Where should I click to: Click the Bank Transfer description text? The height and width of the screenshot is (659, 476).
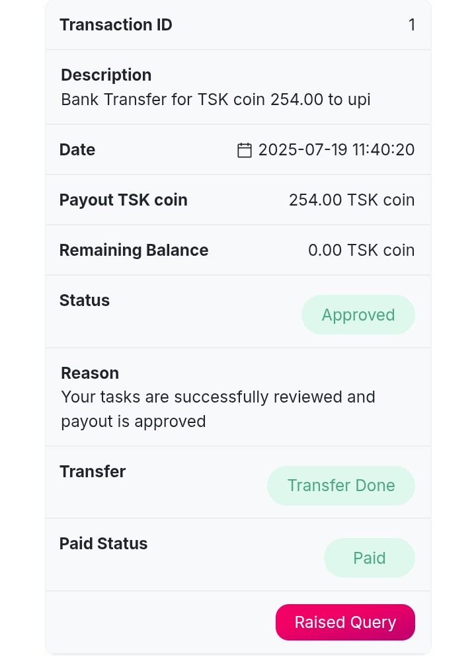(x=216, y=100)
